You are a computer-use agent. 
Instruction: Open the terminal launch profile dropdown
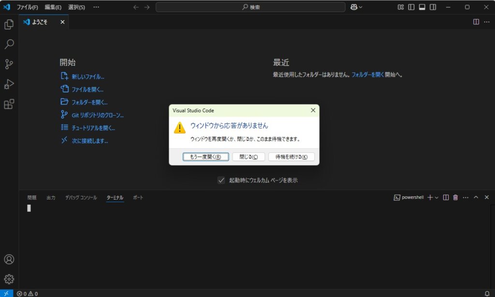[437, 197]
